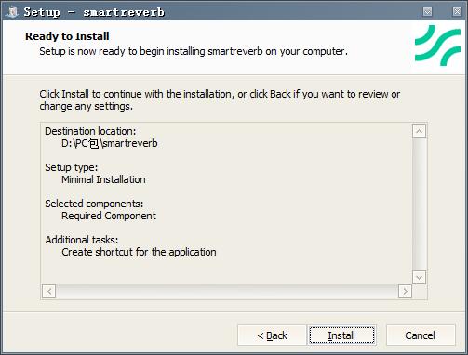This screenshot has height=355, width=468.
Task: Click the 'Minimal Installation' text line
Action: click(103, 179)
